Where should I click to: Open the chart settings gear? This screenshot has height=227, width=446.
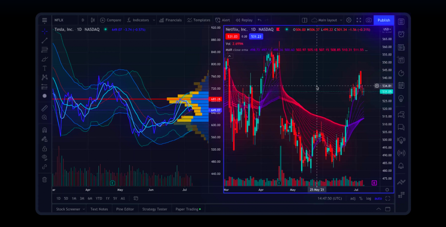click(x=349, y=20)
